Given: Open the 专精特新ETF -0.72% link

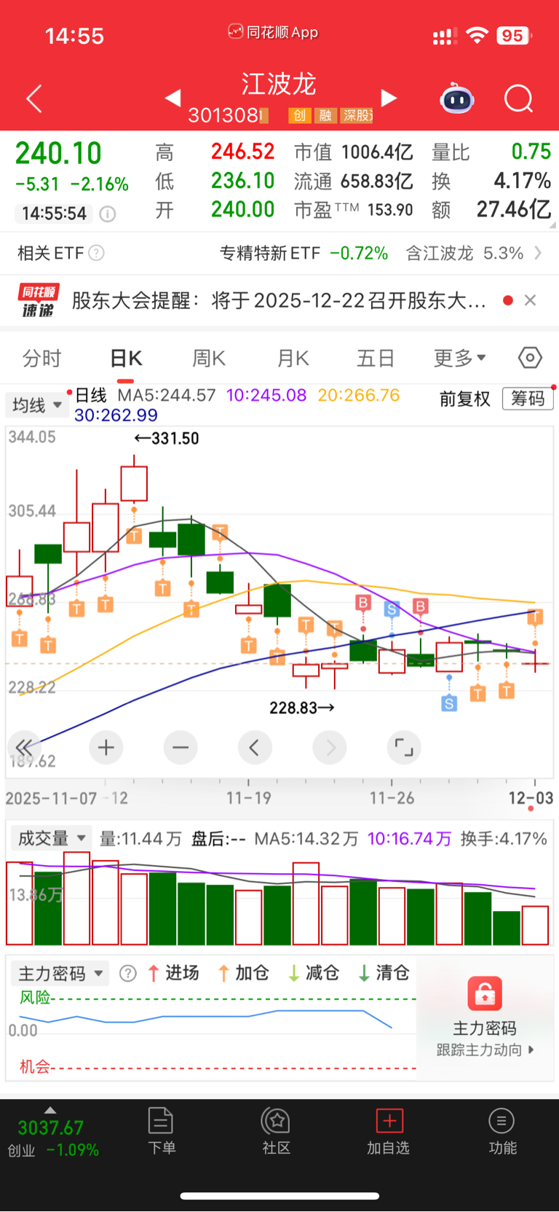Looking at the screenshot, I should pyautogui.click(x=304, y=253).
